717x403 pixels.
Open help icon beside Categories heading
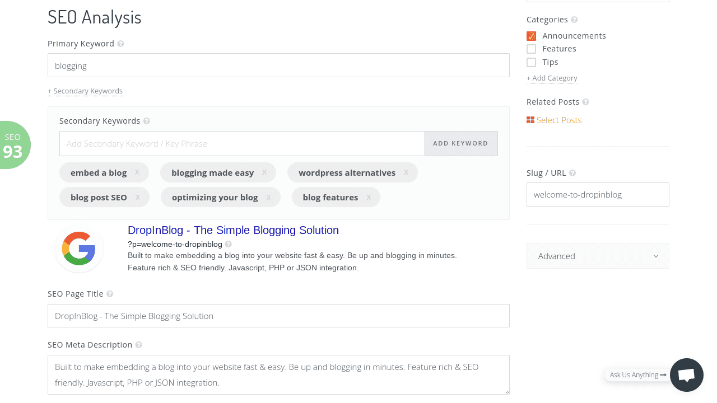pyautogui.click(x=574, y=20)
